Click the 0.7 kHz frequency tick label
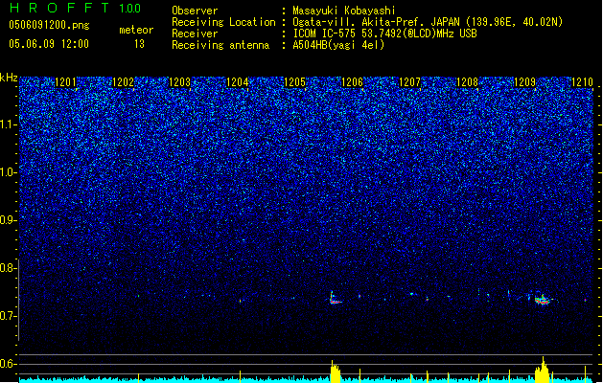Viewport: 603px width, 383px height. pyautogui.click(x=9, y=316)
